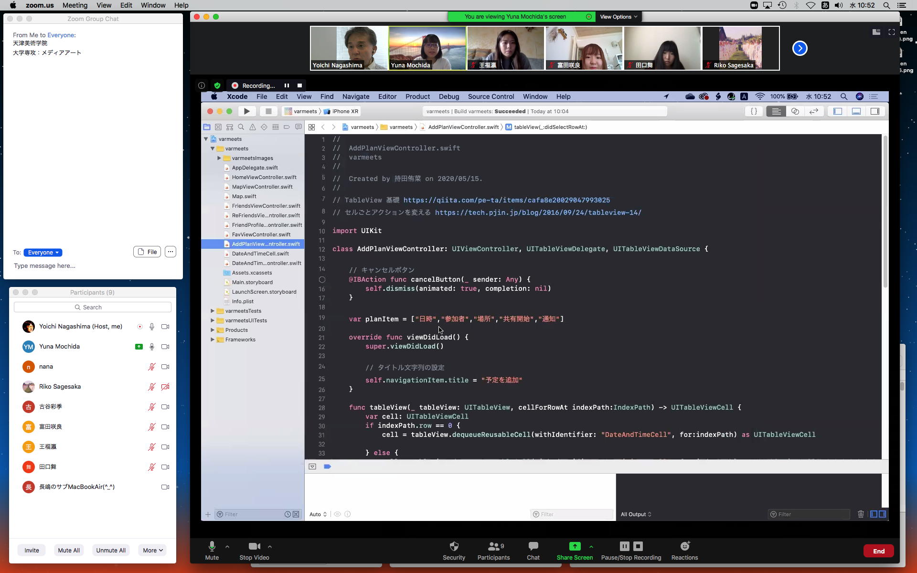Expand the More menu in Participants panel
Viewport: 917px width, 573px height.
152,550
